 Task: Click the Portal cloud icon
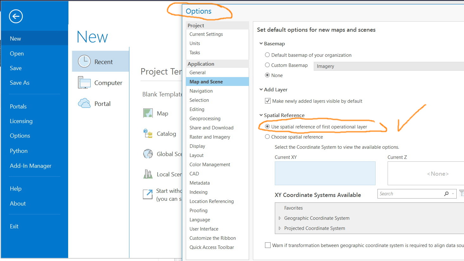84,103
